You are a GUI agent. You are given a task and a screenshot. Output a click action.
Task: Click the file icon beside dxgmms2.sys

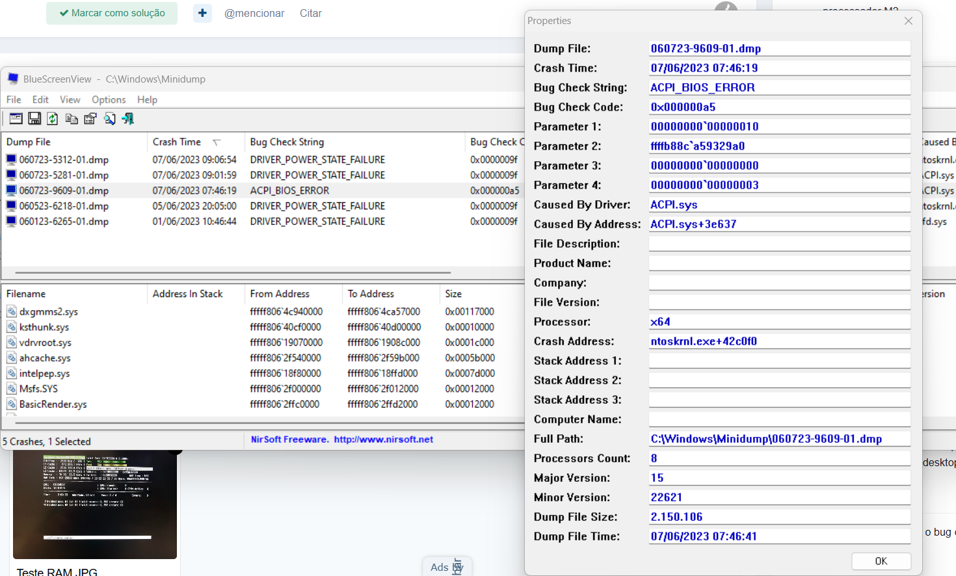[x=12, y=311]
